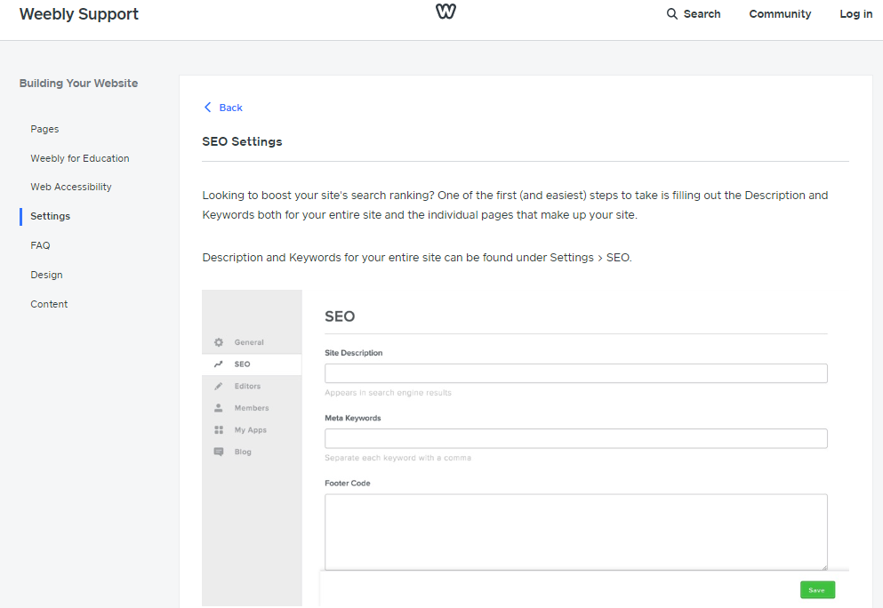Click the Back chevron arrow icon

click(207, 107)
